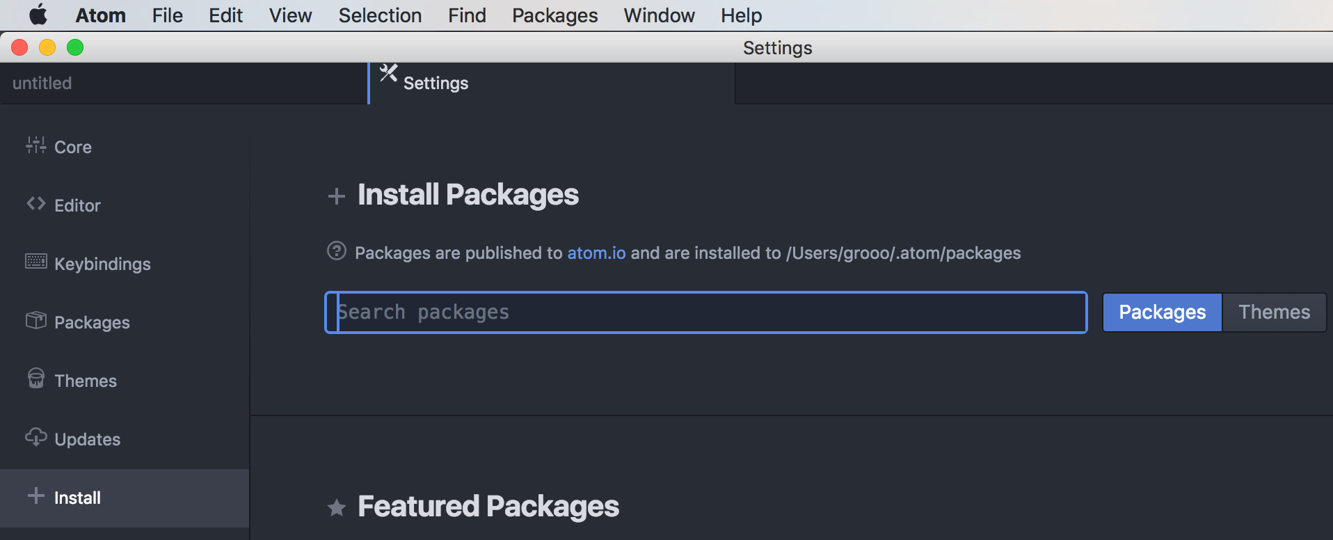Image resolution: width=1333 pixels, height=540 pixels.
Task: Open the Help menu
Action: coord(742,15)
